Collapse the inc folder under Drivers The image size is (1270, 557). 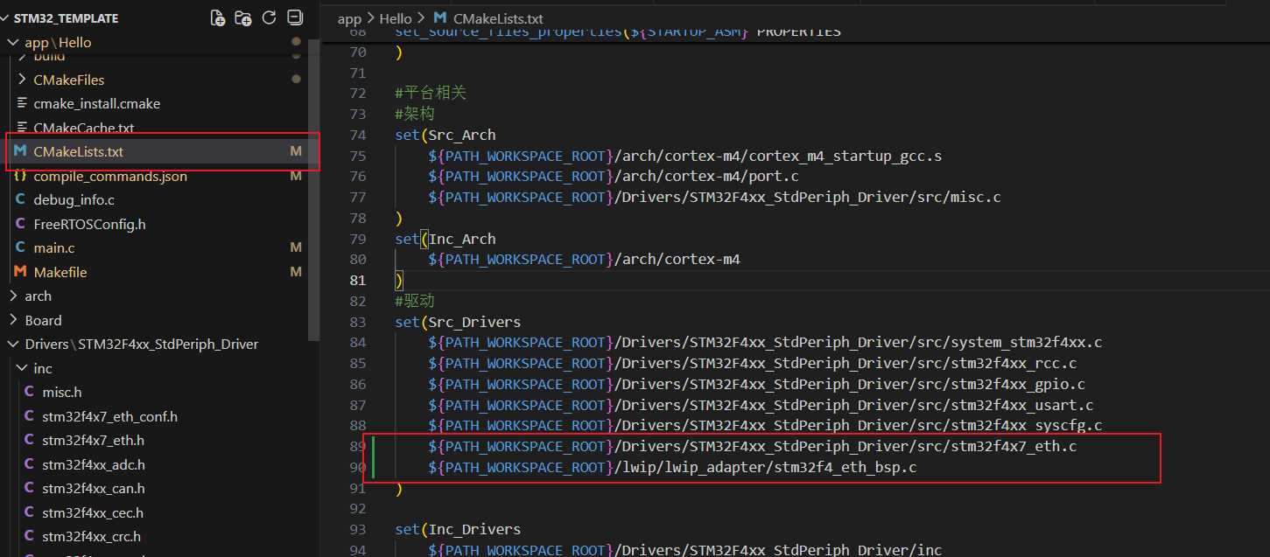[42, 368]
